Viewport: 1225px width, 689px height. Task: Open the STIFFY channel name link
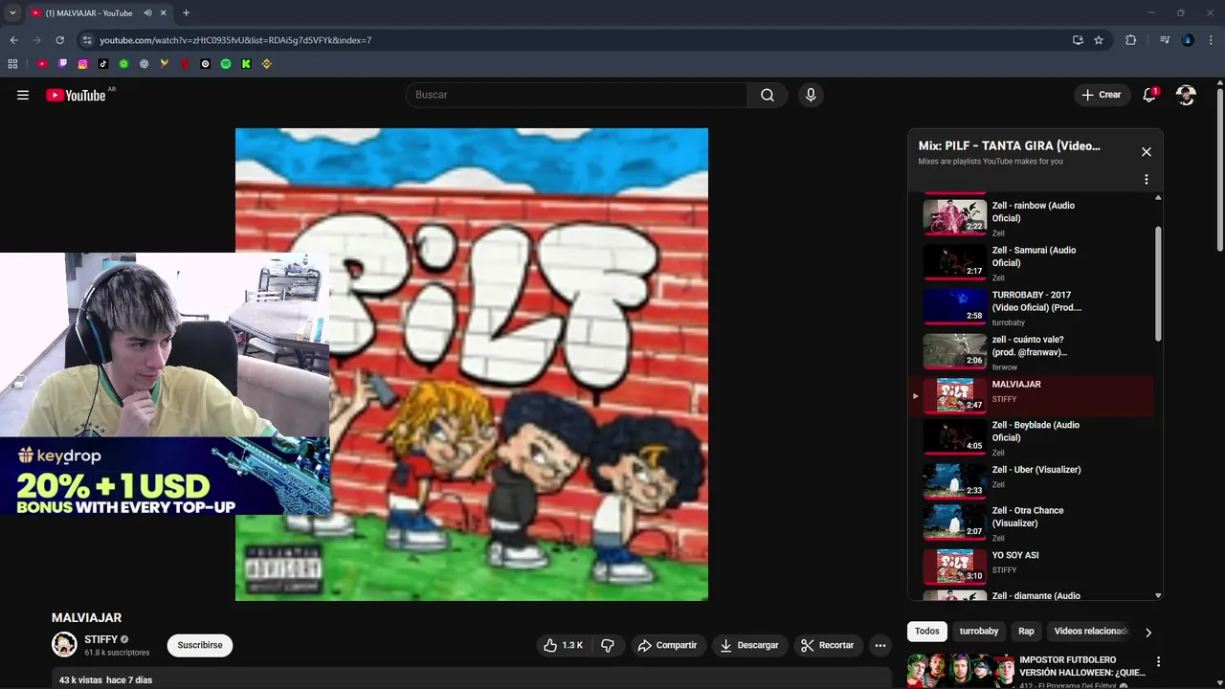coord(101,639)
